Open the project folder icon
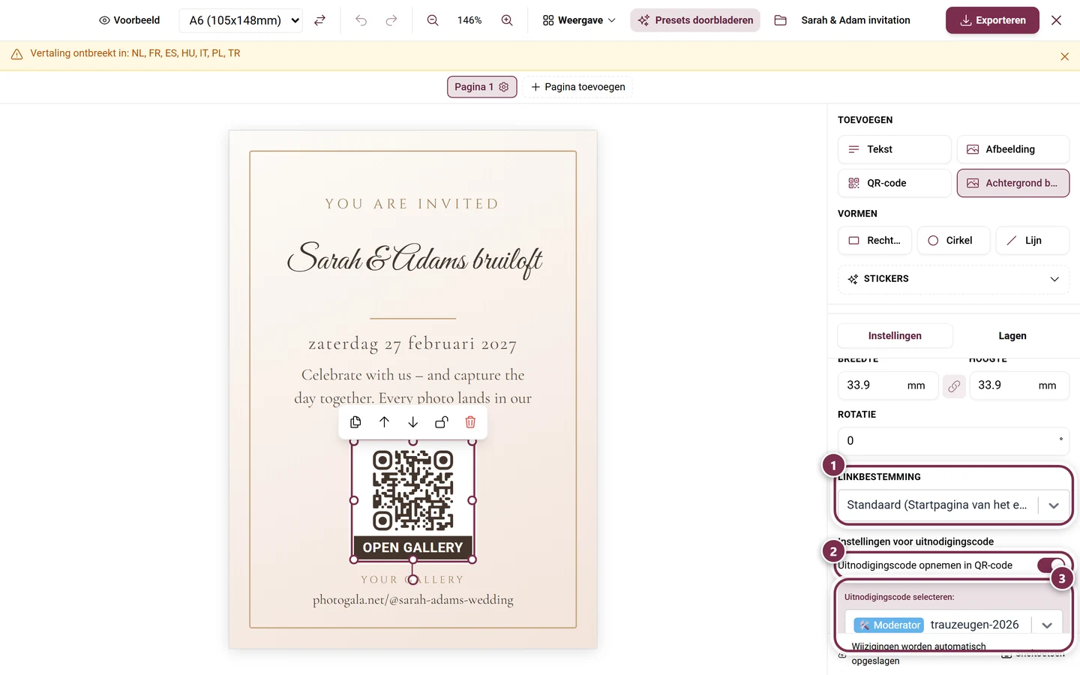 [780, 20]
